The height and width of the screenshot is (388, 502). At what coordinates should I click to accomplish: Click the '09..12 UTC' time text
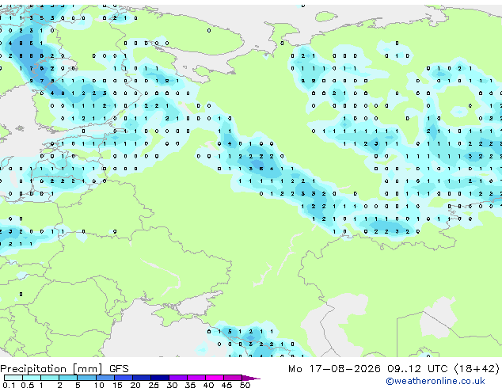[417, 369]
